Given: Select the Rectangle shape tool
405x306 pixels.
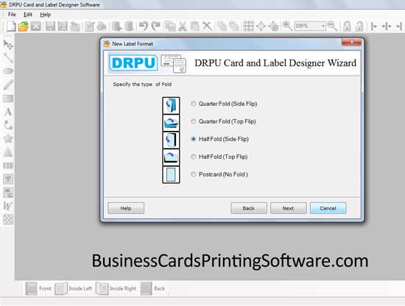Looking at the screenshot, I should (x=8, y=99).
